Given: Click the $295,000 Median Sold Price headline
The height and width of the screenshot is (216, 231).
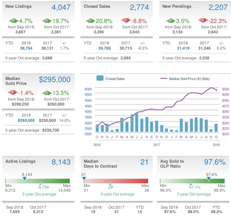Looking at the screenshot, I should pyautogui.click(x=55, y=80).
